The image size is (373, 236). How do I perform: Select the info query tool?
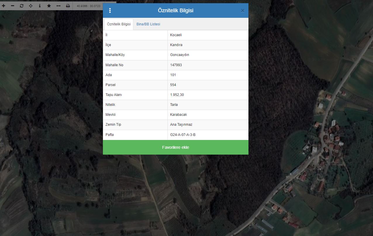(x=40, y=6)
